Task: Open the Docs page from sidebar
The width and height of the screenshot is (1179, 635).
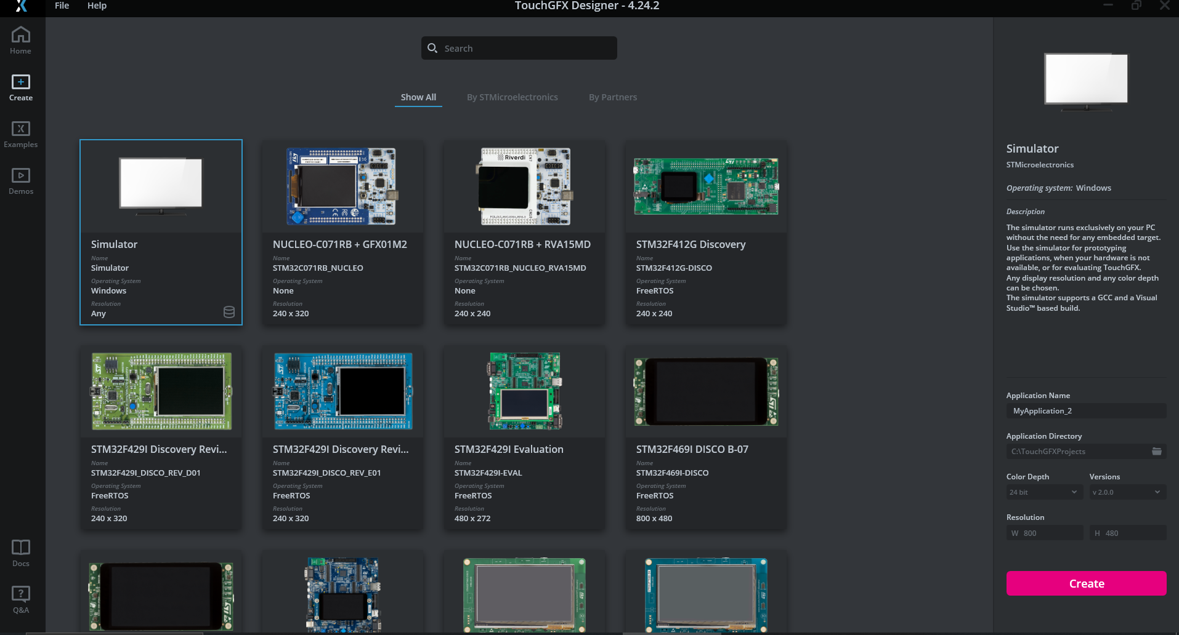Action: tap(20, 552)
